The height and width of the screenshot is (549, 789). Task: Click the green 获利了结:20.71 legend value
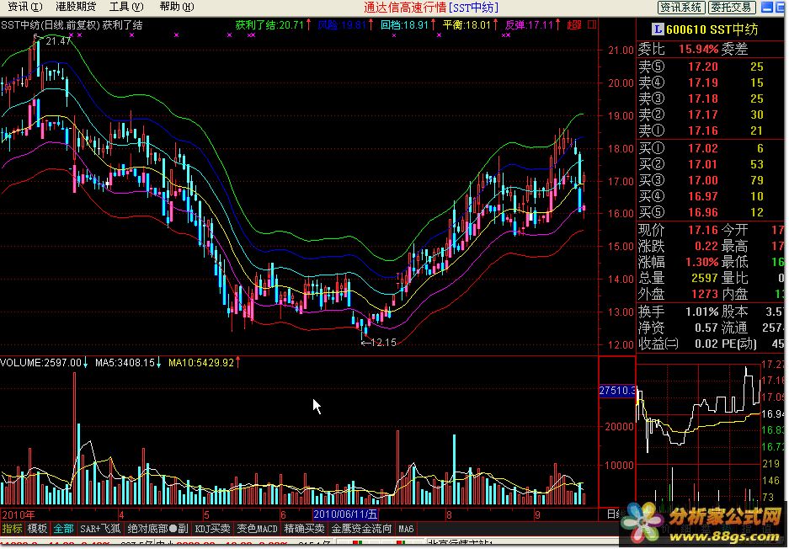[269, 24]
